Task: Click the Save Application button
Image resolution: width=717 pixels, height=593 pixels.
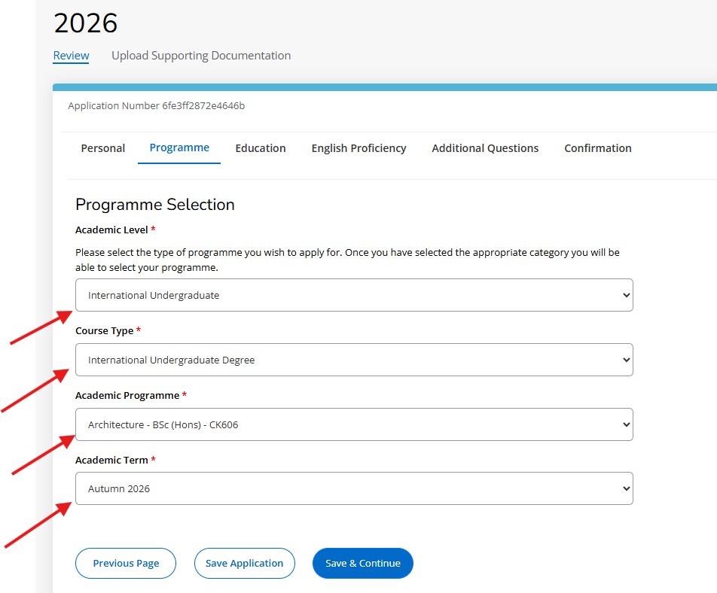Action: pyautogui.click(x=244, y=563)
